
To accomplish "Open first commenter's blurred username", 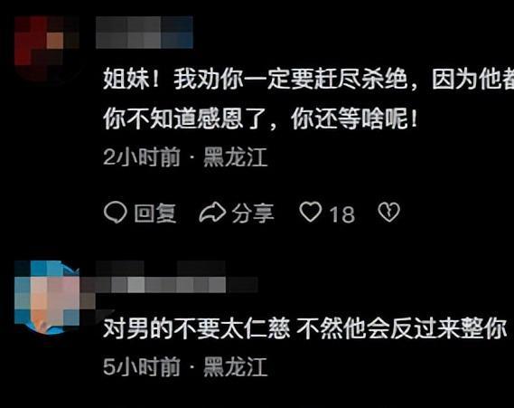I will click(145, 33).
